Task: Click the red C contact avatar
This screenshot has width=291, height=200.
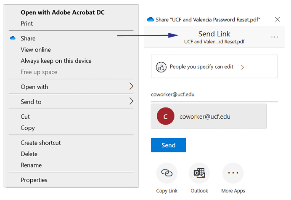Action: [x=166, y=116]
